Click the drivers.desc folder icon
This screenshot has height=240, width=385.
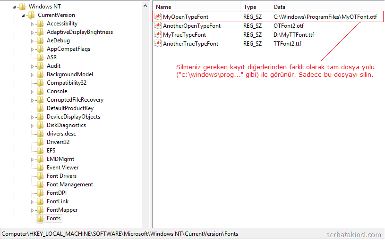click(41, 134)
